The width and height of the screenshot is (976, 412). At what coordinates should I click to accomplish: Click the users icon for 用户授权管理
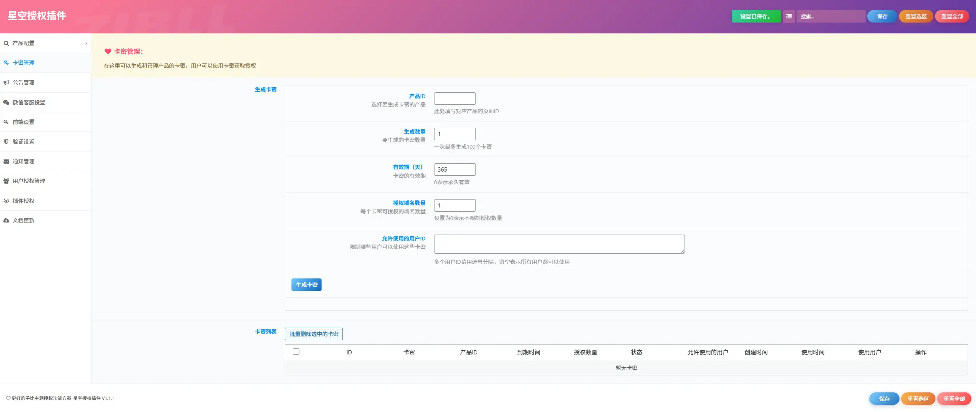pos(6,181)
